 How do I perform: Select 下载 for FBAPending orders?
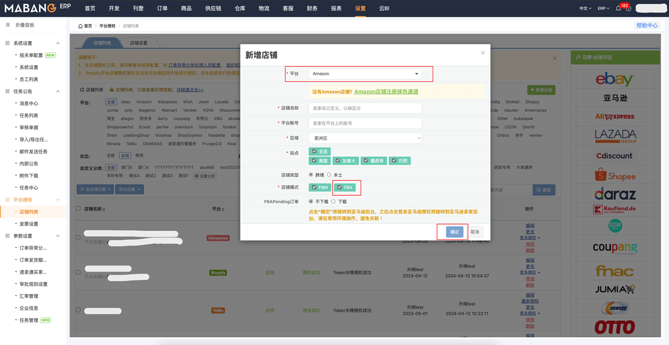click(334, 202)
